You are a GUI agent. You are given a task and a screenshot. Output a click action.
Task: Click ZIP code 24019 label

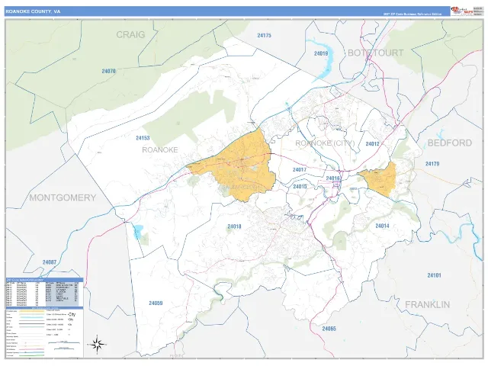pyautogui.click(x=321, y=53)
